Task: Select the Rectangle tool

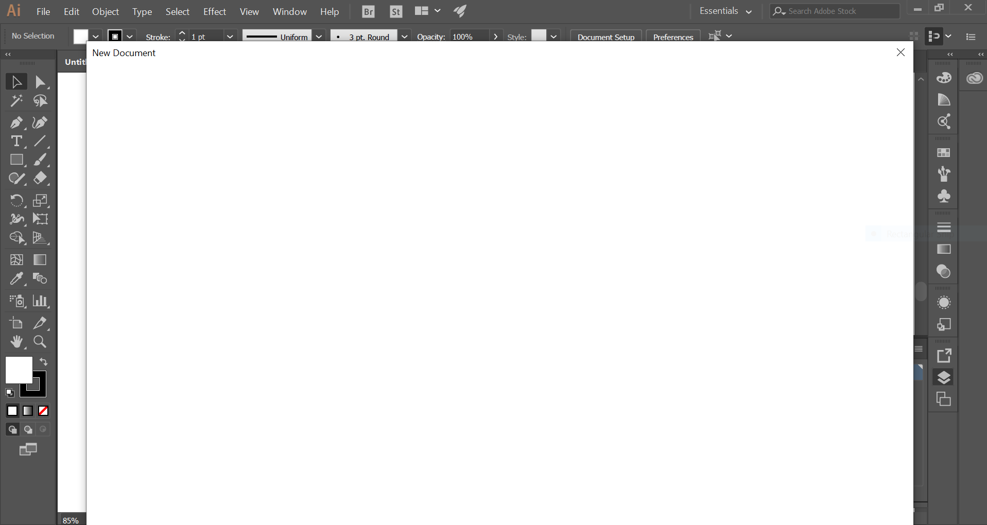Action: coord(17,160)
